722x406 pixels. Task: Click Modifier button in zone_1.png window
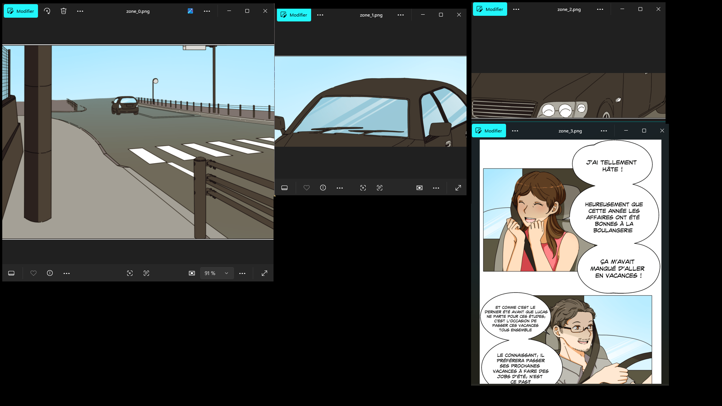pos(294,15)
